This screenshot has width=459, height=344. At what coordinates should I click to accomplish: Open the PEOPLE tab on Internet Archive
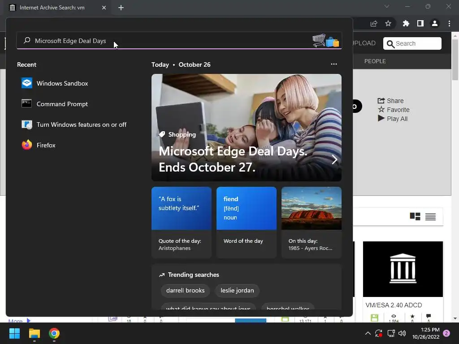coord(375,61)
